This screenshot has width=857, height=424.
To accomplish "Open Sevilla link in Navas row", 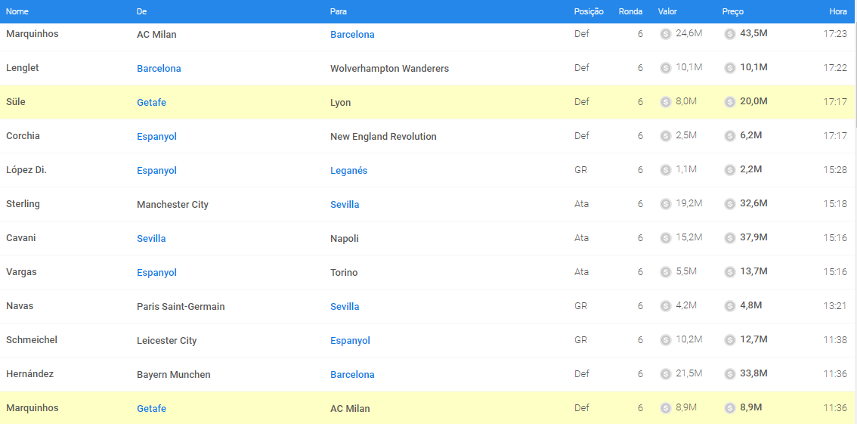I will click(x=345, y=307).
